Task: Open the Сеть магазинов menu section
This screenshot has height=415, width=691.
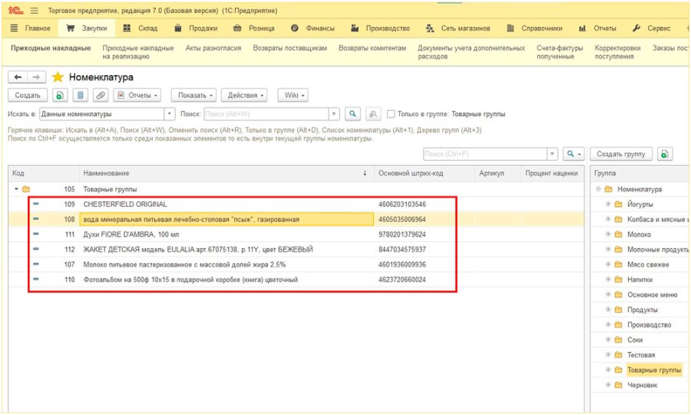Action: 458,28
